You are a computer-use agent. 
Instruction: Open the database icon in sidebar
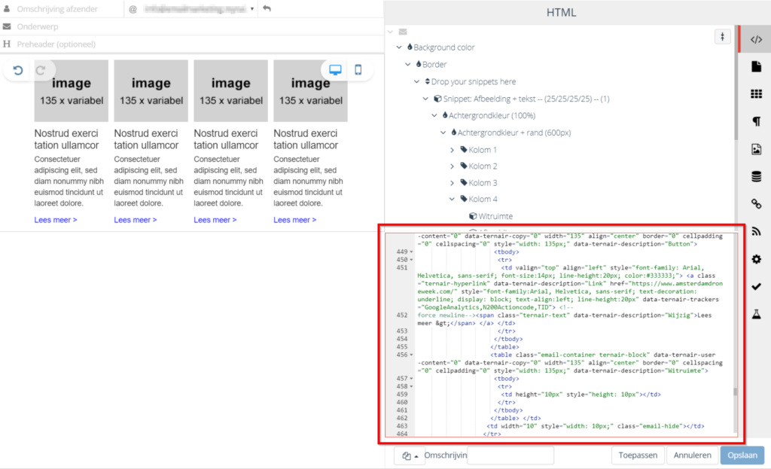tap(756, 176)
